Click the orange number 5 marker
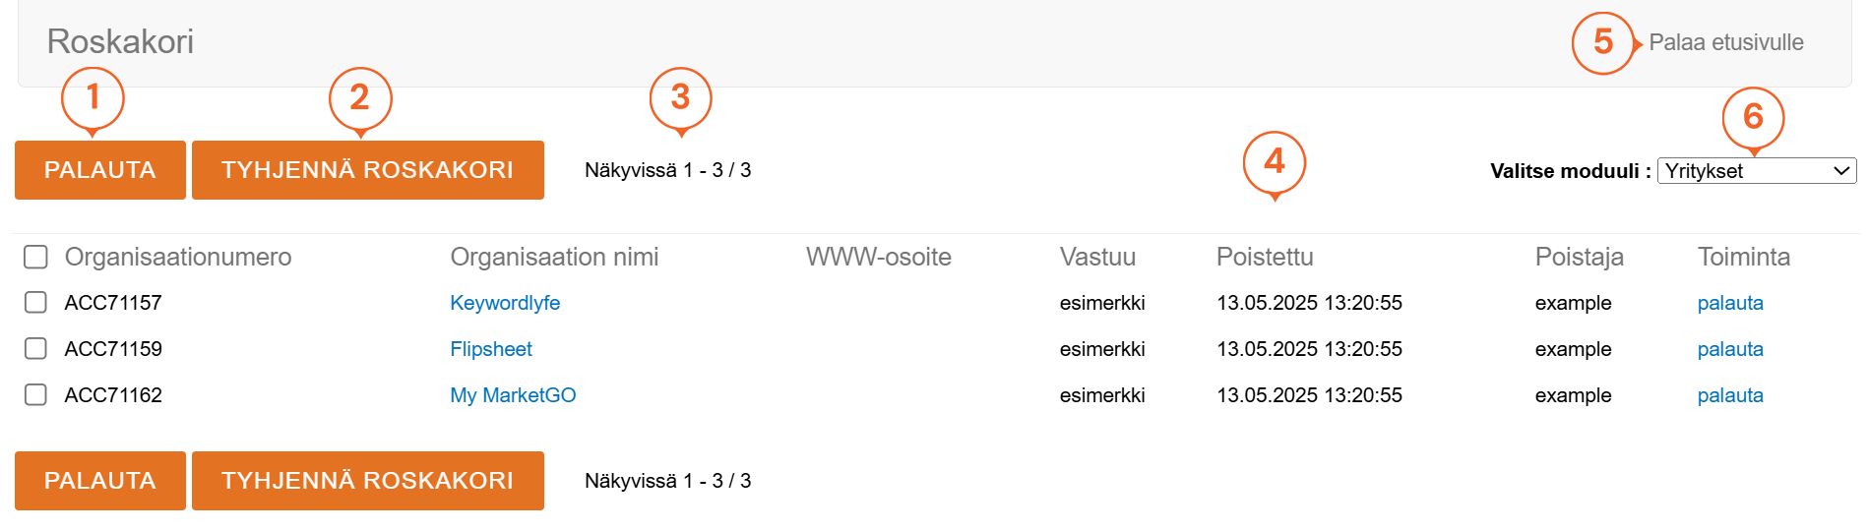This screenshot has width=1868, height=531. 1602,42
